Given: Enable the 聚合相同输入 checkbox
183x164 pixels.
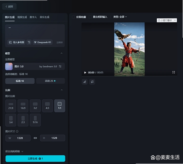Looking at the screenshot, I should 90,17.
